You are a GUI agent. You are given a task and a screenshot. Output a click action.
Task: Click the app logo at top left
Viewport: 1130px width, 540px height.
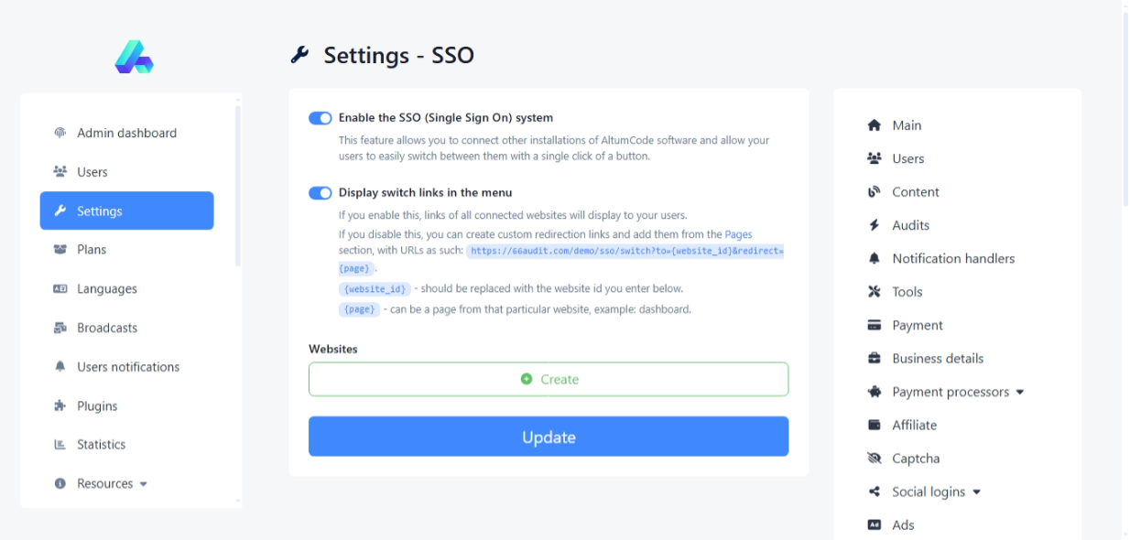click(x=134, y=57)
